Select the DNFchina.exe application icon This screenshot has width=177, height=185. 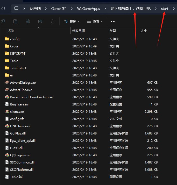7,126
